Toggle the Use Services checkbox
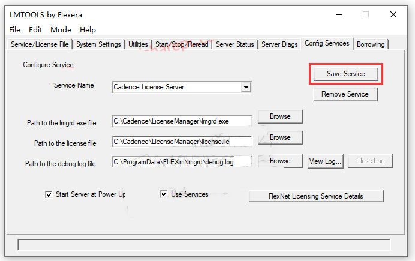 click(x=164, y=194)
